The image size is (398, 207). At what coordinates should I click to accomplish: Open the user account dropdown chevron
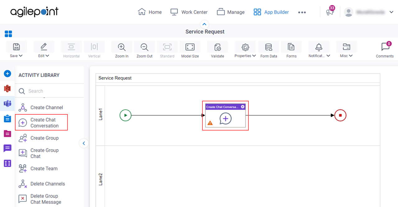[391, 12]
